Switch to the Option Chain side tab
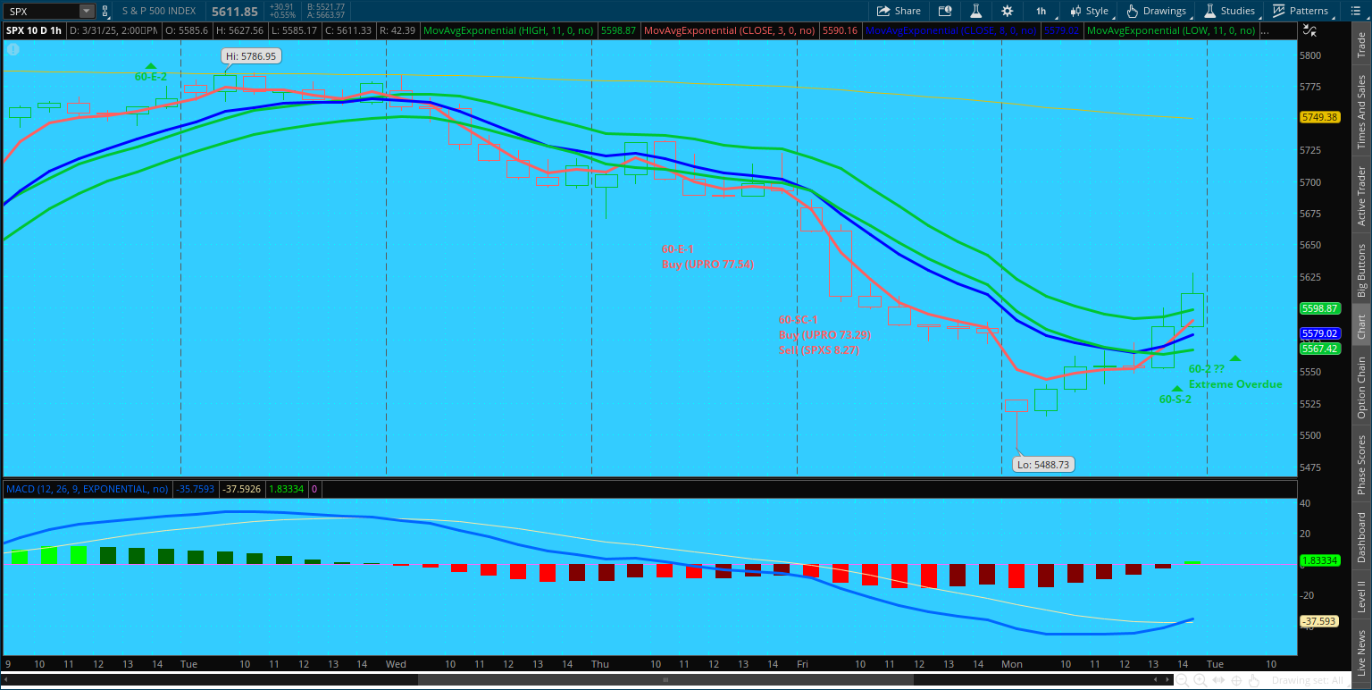 (1361, 388)
